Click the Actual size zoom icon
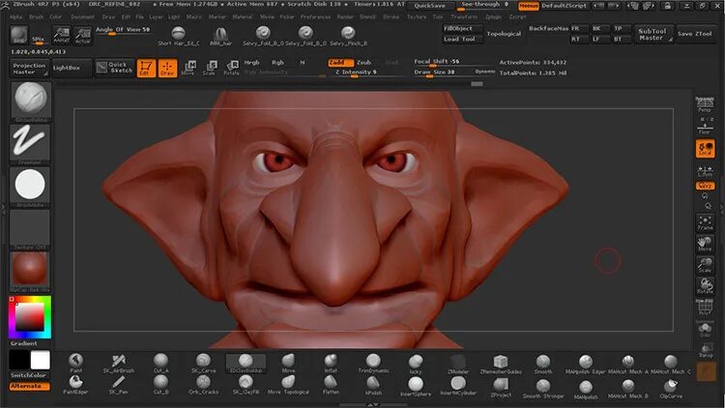This screenshot has width=725, height=408. click(x=83, y=35)
